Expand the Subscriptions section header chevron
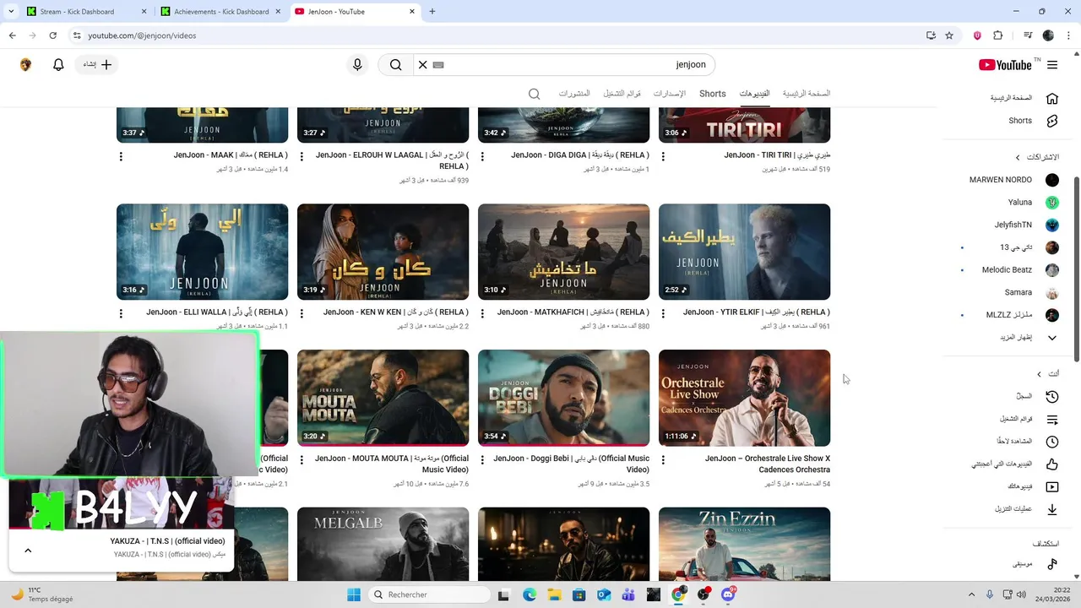Viewport: 1081px width, 608px height. click(1018, 157)
